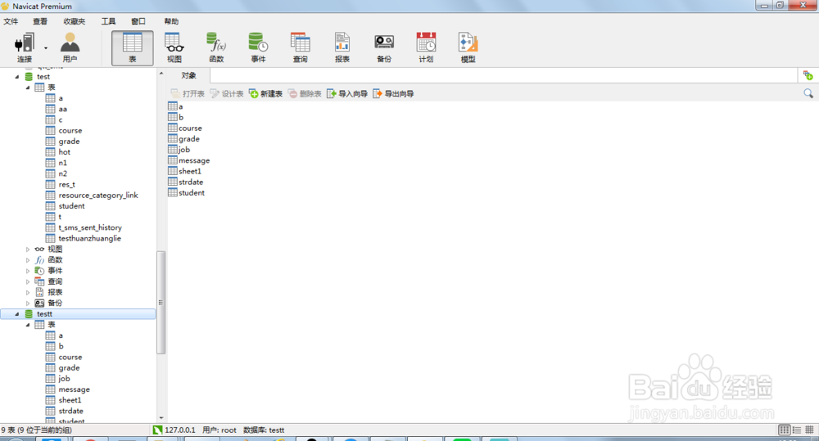This screenshot has width=819, height=441.
Task: Open 备份 backup toolbar icon
Action: (x=384, y=47)
